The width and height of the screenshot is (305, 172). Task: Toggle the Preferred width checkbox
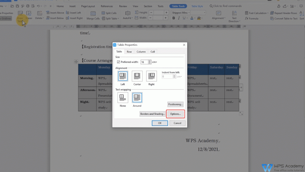click(x=119, y=62)
